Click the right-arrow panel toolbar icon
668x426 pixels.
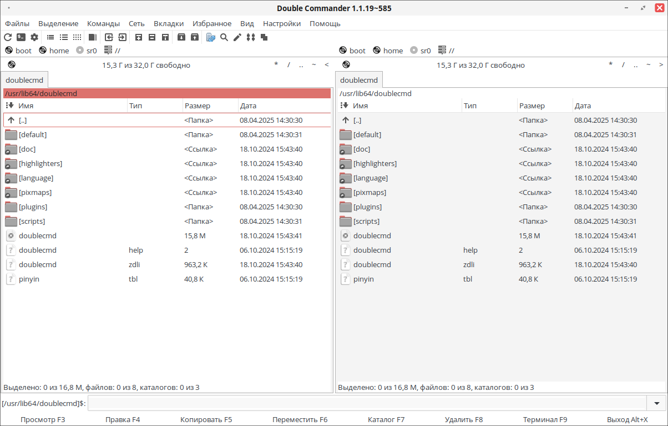point(122,37)
